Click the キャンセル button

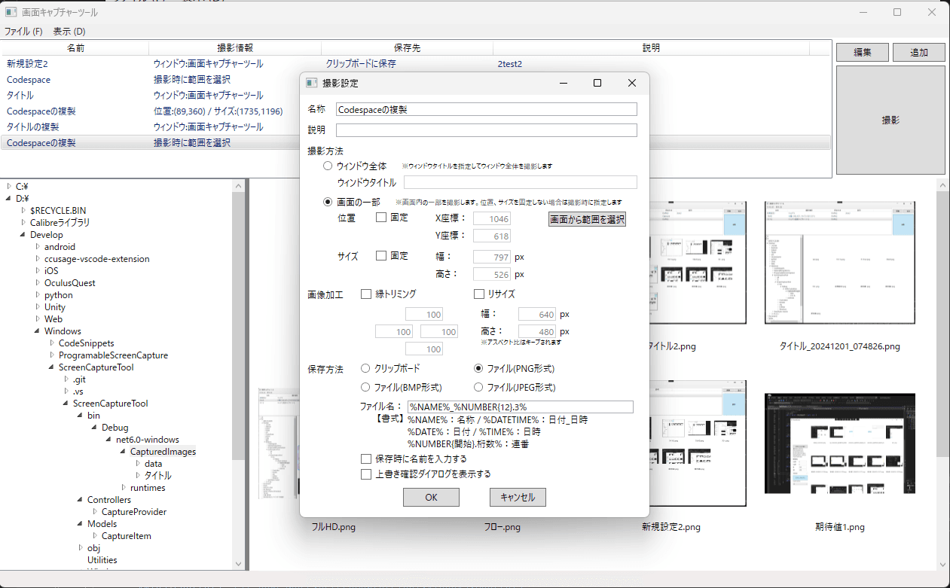point(518,497)
